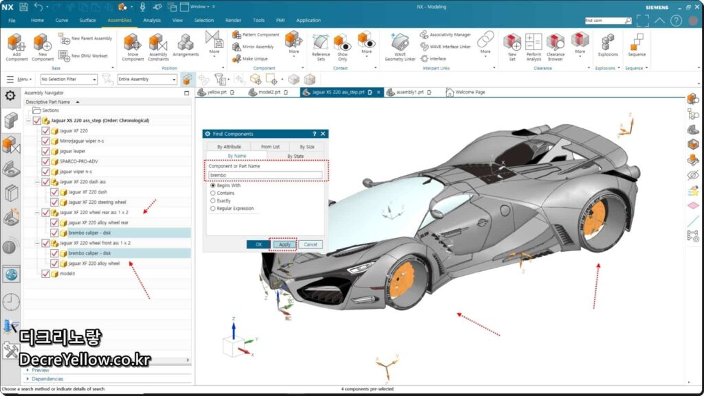Select New Parent Assembly
704x396 pixels.
point(86,39)
